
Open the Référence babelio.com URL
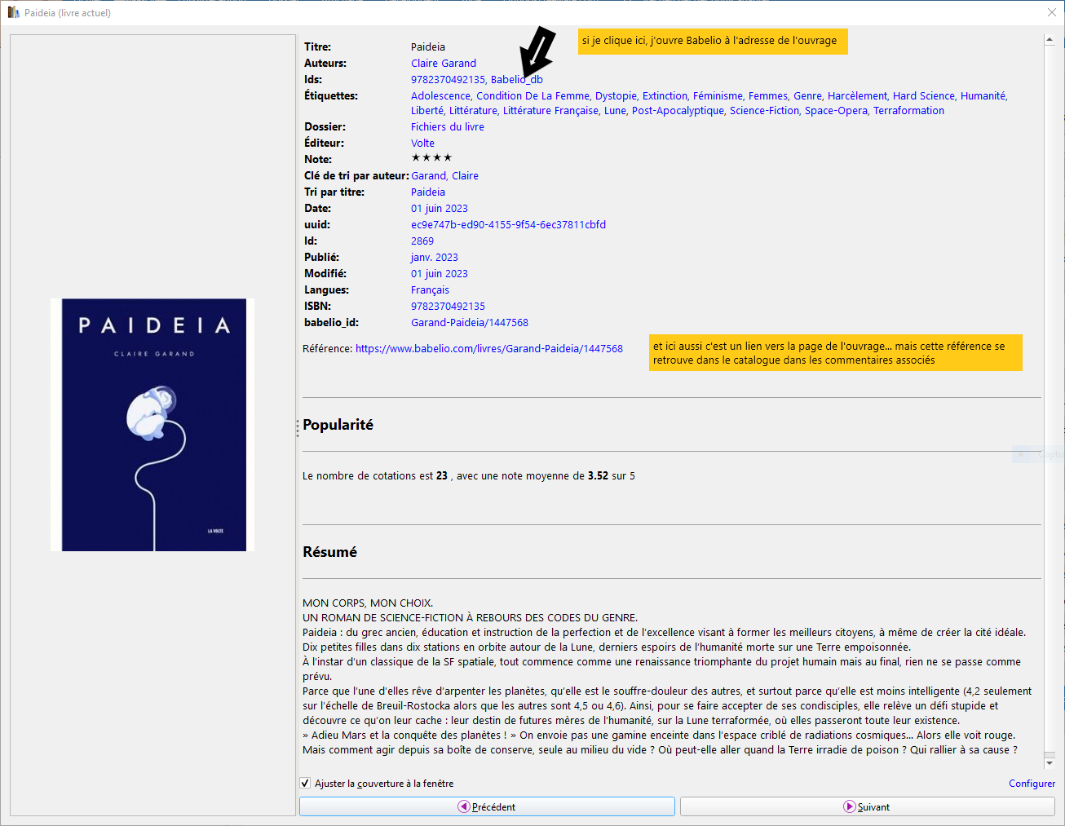coord(489,348)
